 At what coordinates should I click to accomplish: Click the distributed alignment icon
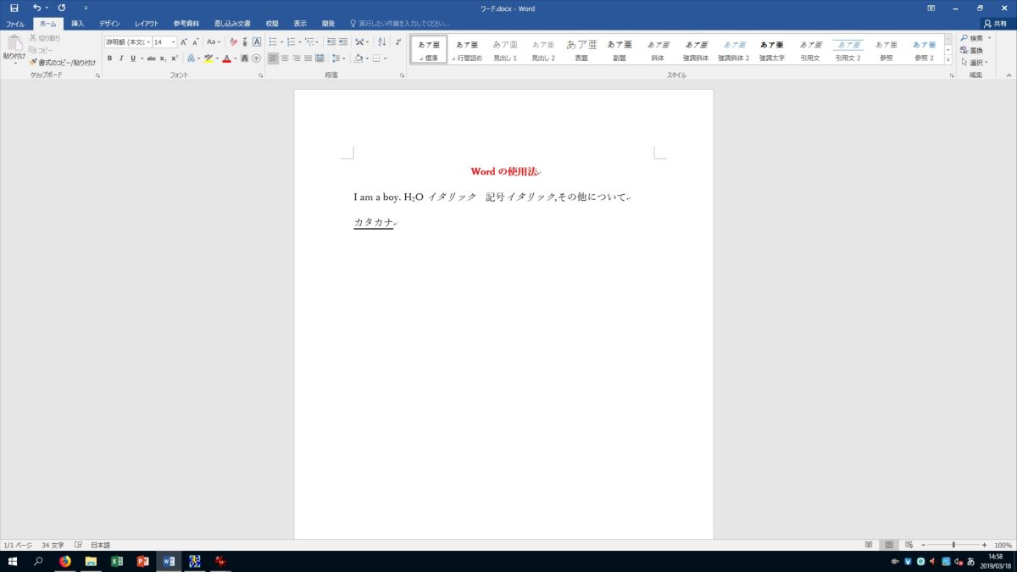click(320, 58)
